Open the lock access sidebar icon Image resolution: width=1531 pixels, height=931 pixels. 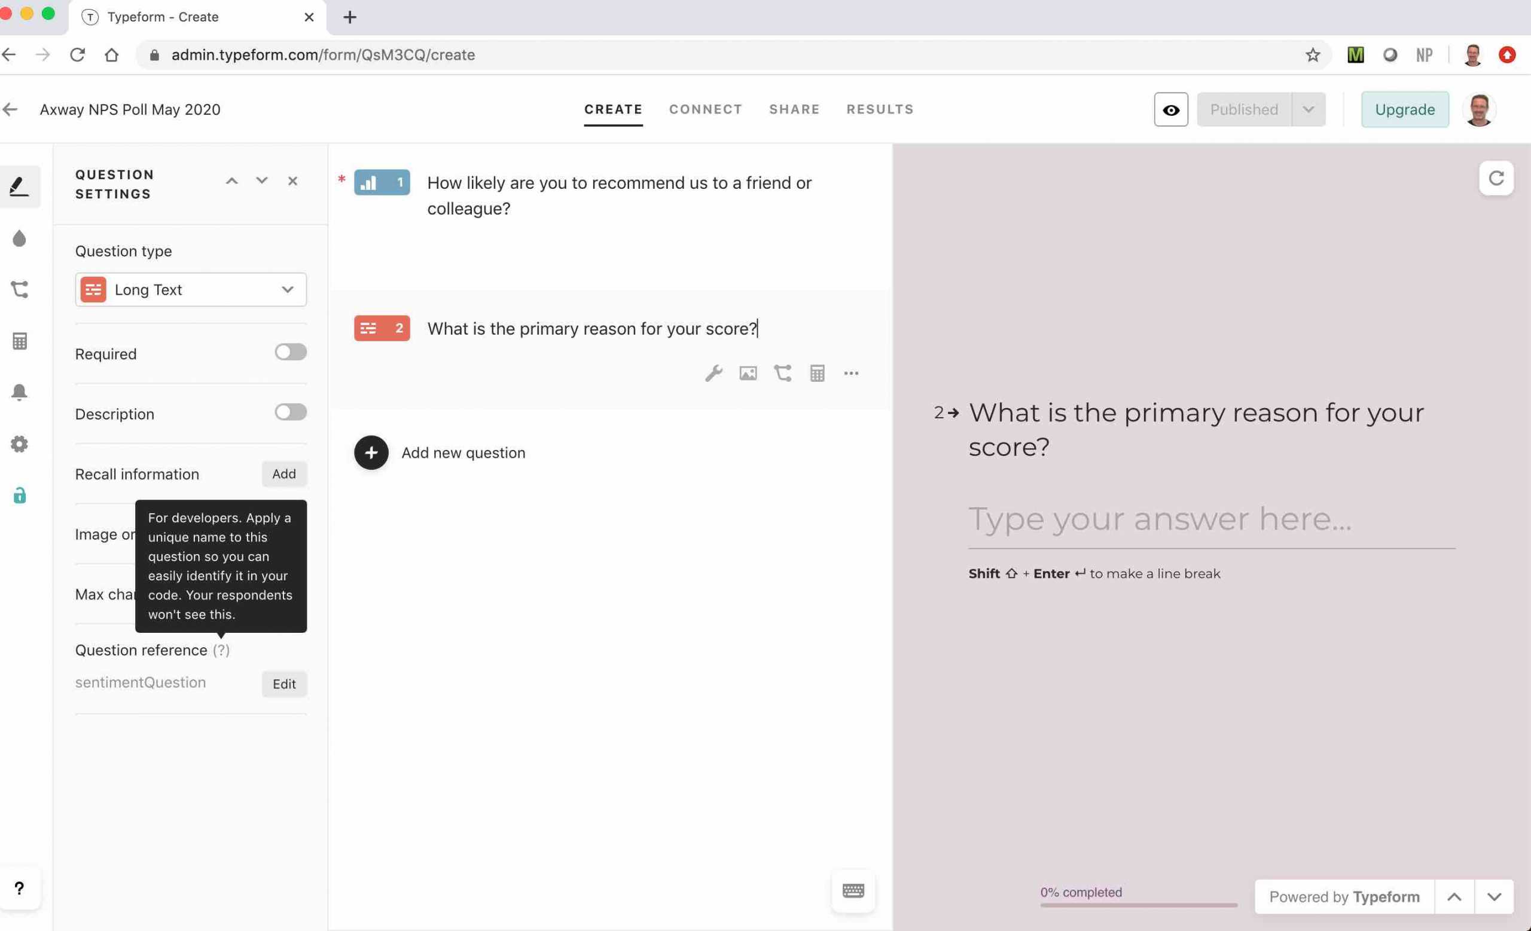tap(19, 495)
